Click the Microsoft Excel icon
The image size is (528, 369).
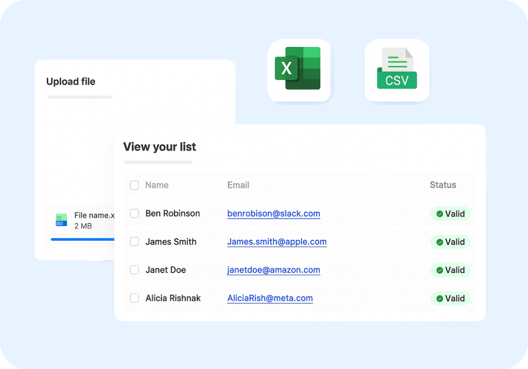[298, 69]
